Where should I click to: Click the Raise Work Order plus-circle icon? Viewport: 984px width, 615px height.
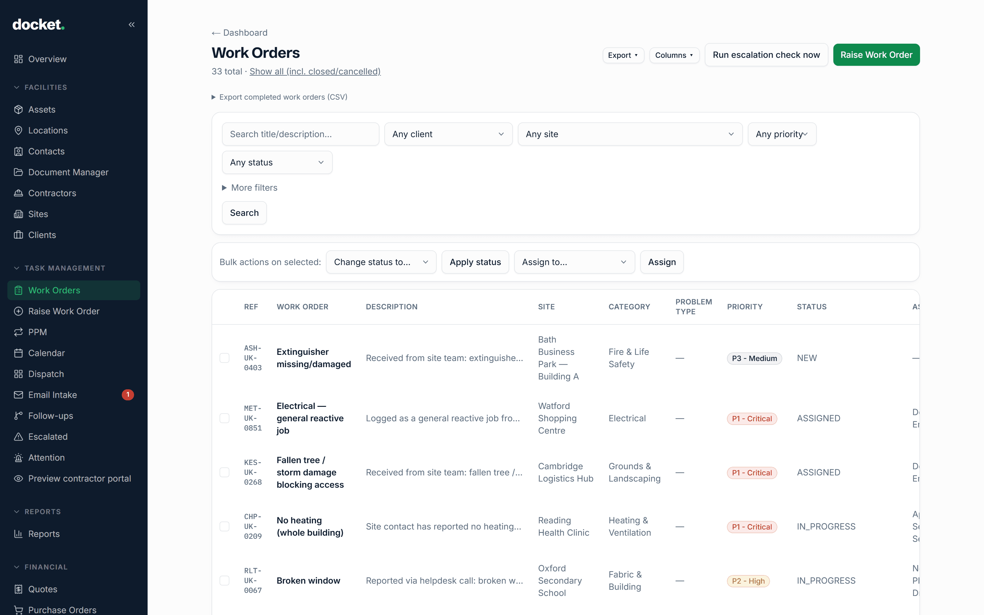click(x=18, y=311)
